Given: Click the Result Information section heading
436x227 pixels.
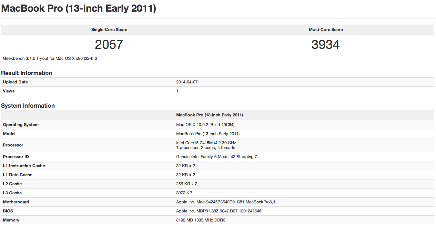Looking at the screenshot, I should 27,73.
